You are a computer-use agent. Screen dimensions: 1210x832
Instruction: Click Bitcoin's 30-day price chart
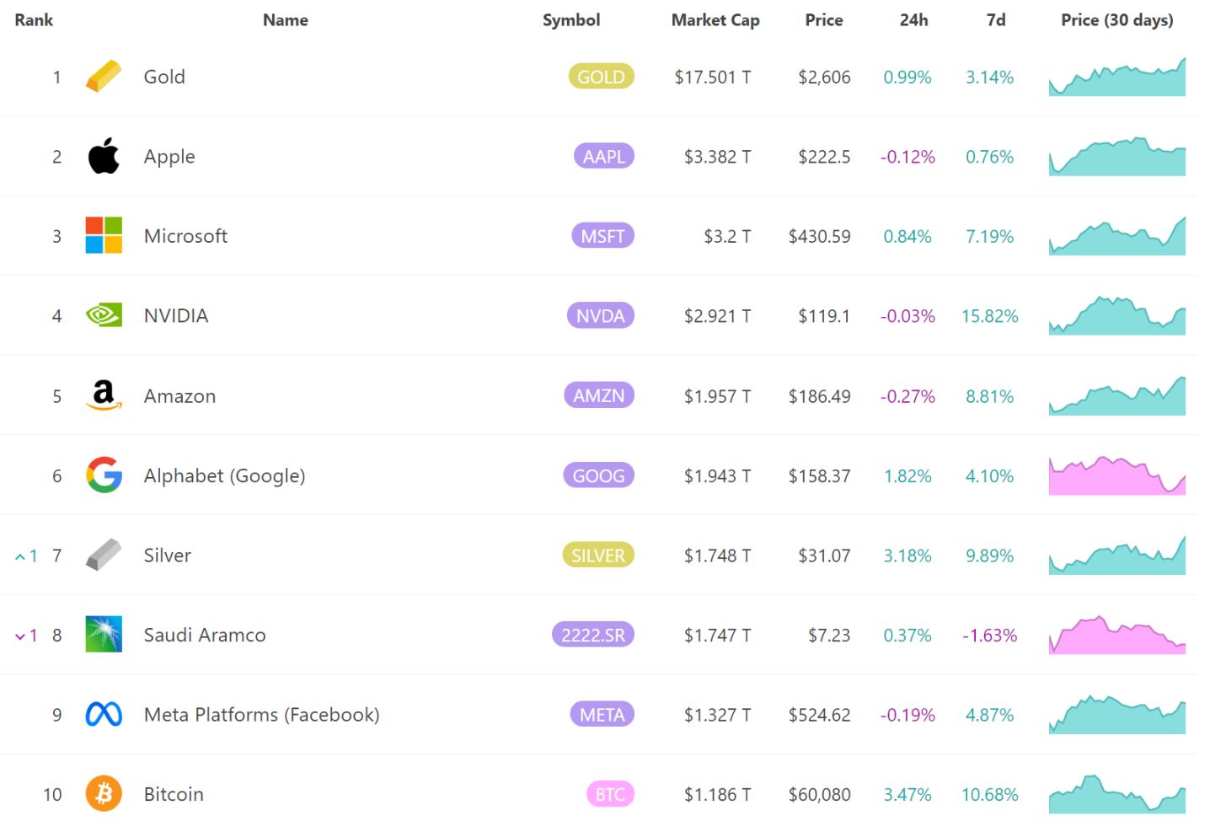[1117, 794]
